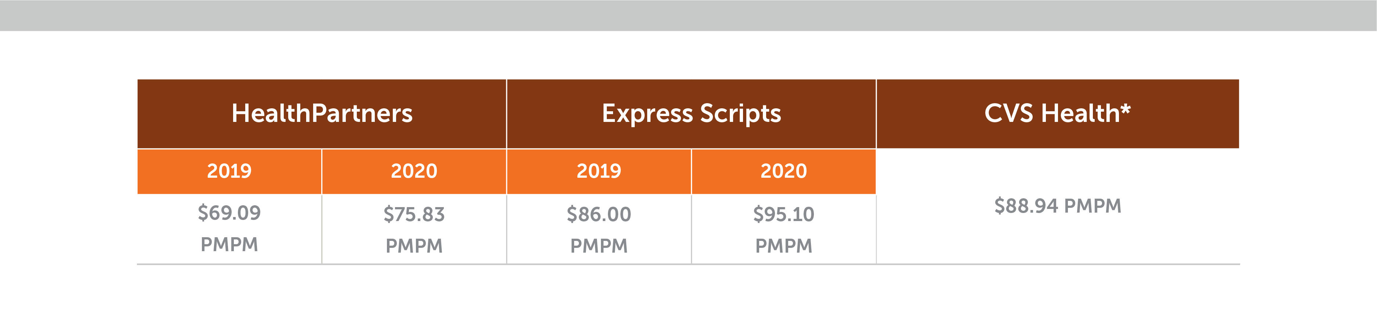Click the $86.00 amount
The width and height of the screenshot is (1377, 318).
click(599, 214)
